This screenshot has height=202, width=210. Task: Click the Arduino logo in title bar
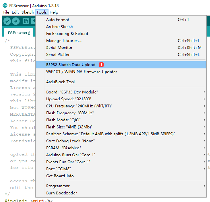point(5,6)
